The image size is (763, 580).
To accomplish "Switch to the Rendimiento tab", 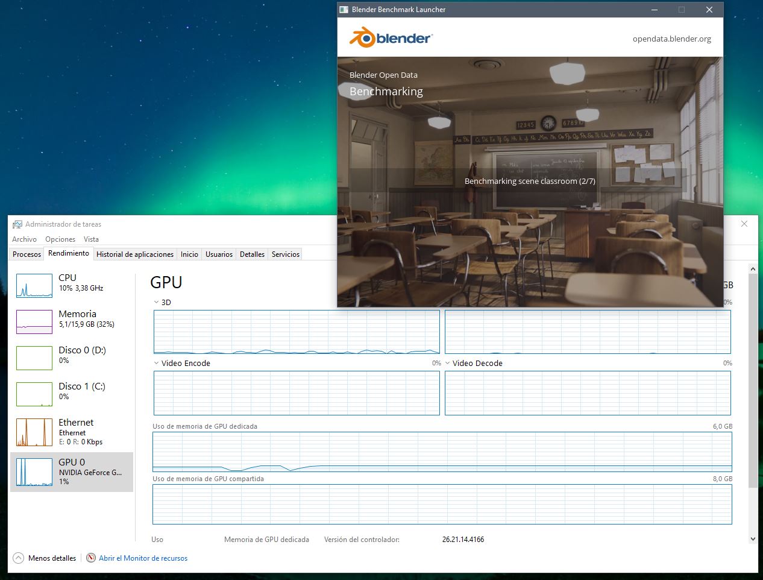I will click(69, 253).
